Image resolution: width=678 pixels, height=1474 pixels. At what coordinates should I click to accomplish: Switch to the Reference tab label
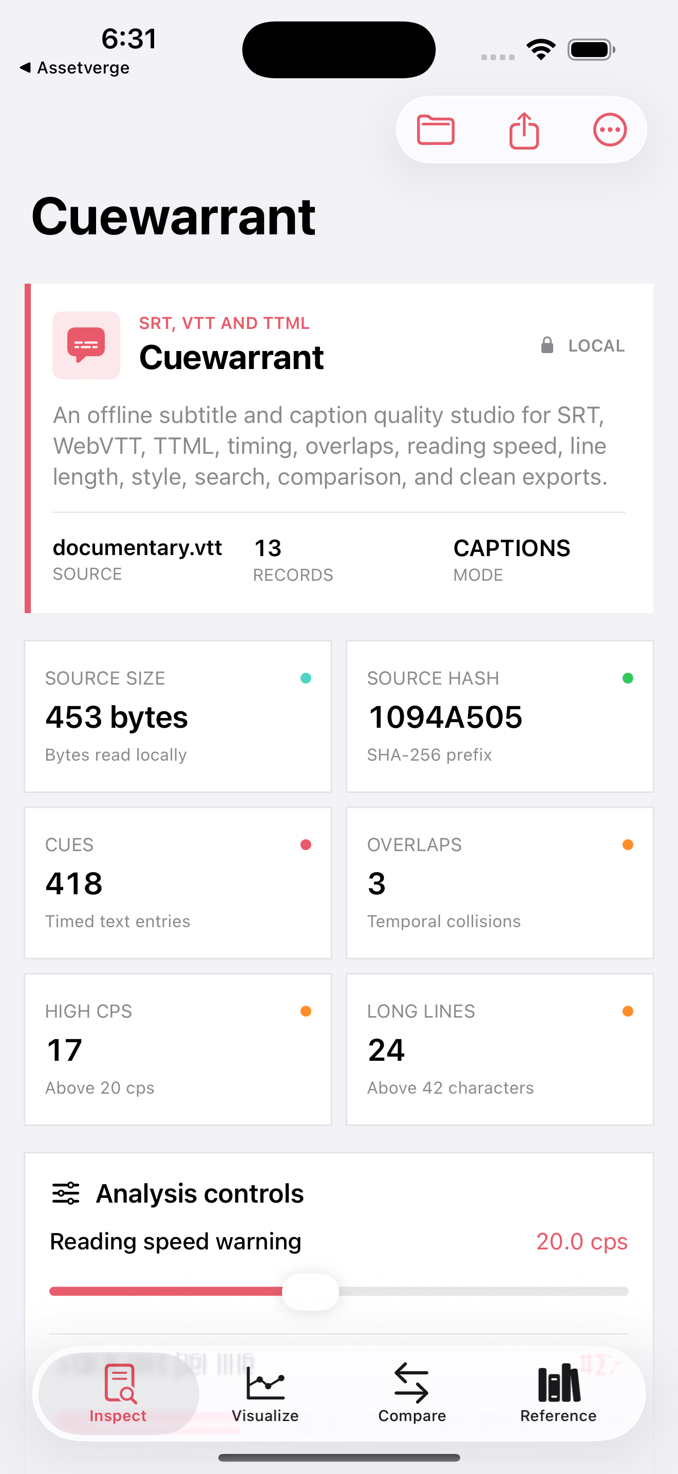coord(558,1415)
